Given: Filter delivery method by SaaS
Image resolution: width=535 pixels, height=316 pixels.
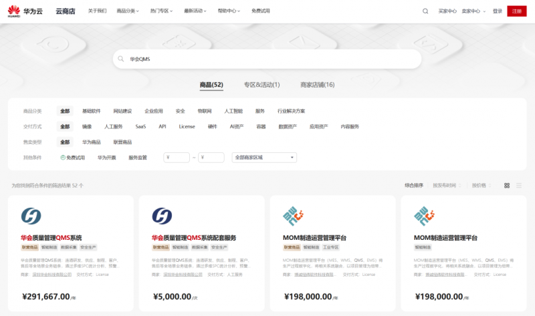Looking at the screenshot, I should 140,126.
